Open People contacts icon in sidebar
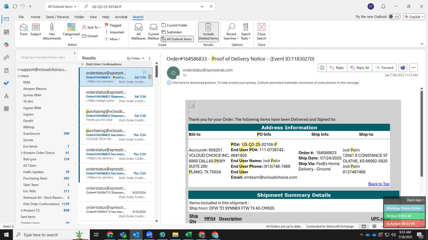The width and height of the screenshot is (428, 240). [x=6, y=58]
